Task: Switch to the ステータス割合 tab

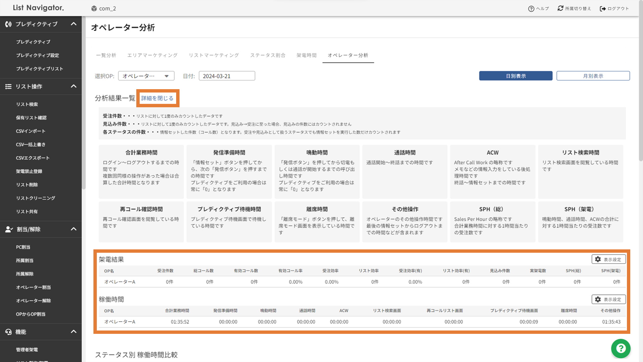Action: (268, 55)
